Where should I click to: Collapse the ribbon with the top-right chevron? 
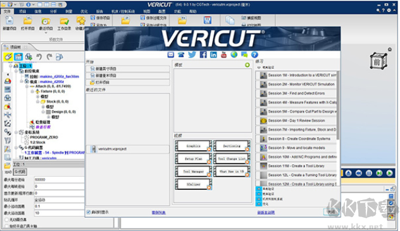pos(394,11)
